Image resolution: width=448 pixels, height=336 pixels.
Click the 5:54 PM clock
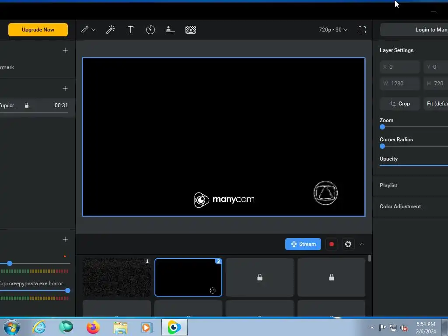click(x=426, y=324)
